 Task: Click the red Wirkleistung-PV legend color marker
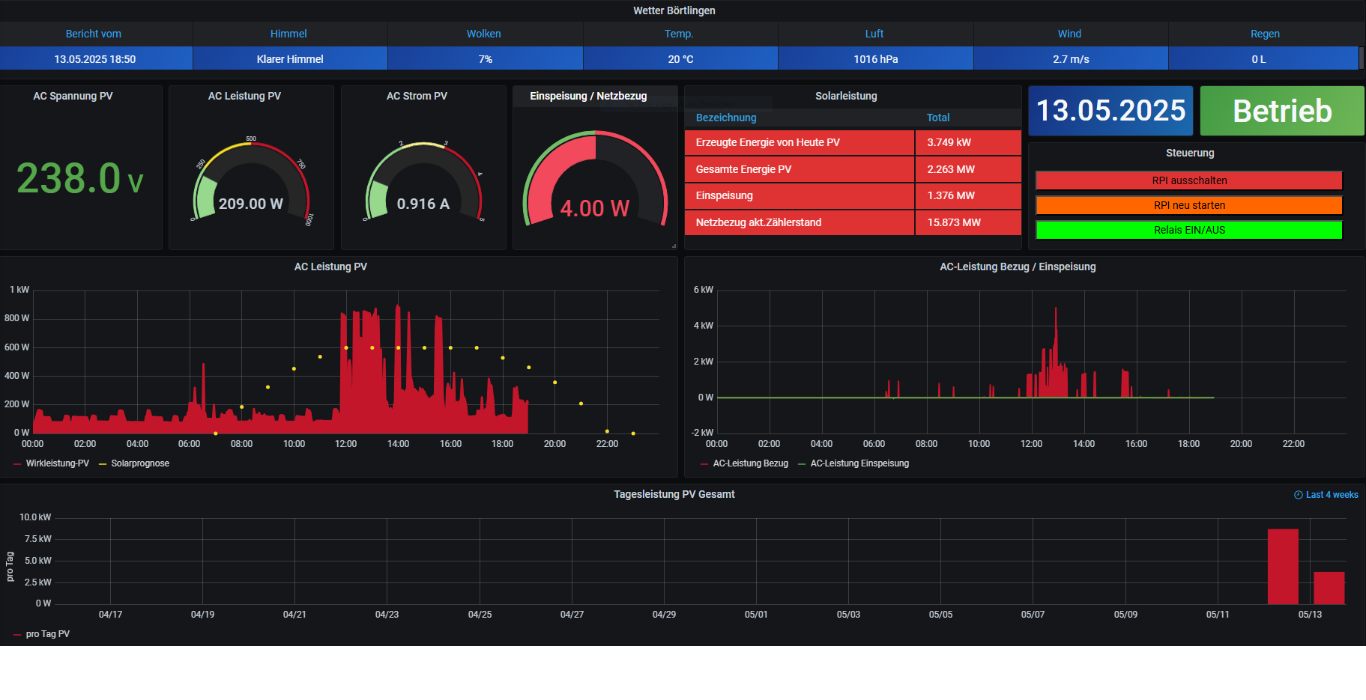(17, 464)
